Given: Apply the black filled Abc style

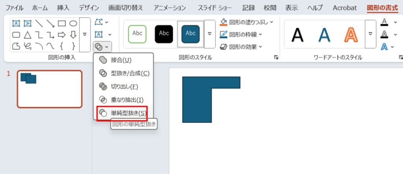Looking at the screenshot, I should 164,34.
